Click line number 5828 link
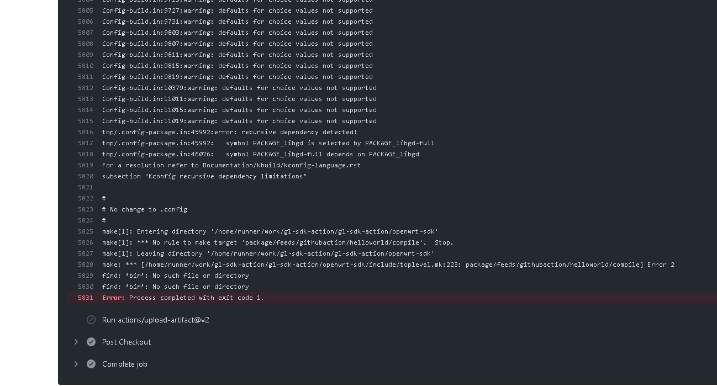This screenshot has height=386, width=717. (86, 265)
